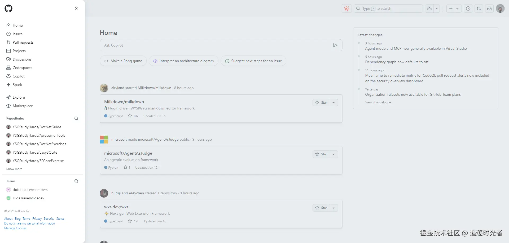This screenshot has height=243, width=509.
Task: Navigate to Codespaces
Action: [42, 68]
